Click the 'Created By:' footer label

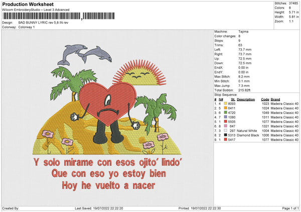(11, 208)
